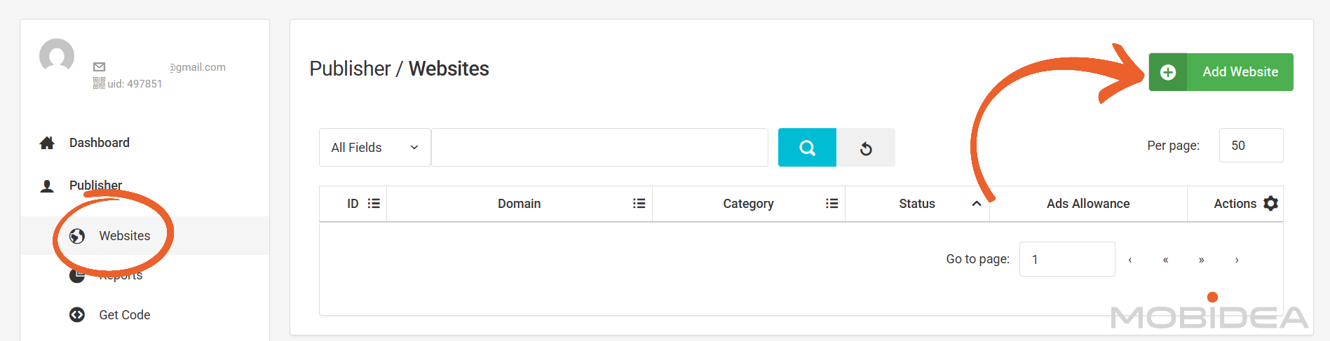Click the Publisher person icon
The width and height of the screenshot is (1330, 341).
click(47, 186)
